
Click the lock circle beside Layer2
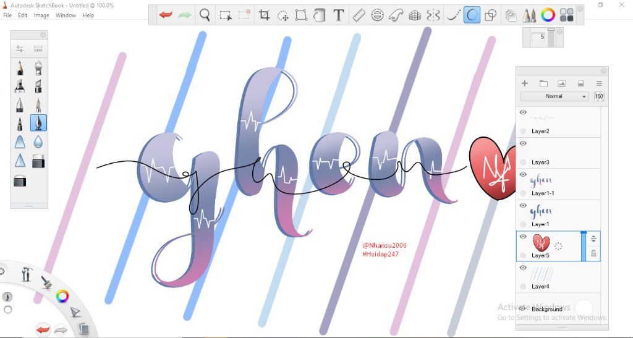(x=523, y=131)
